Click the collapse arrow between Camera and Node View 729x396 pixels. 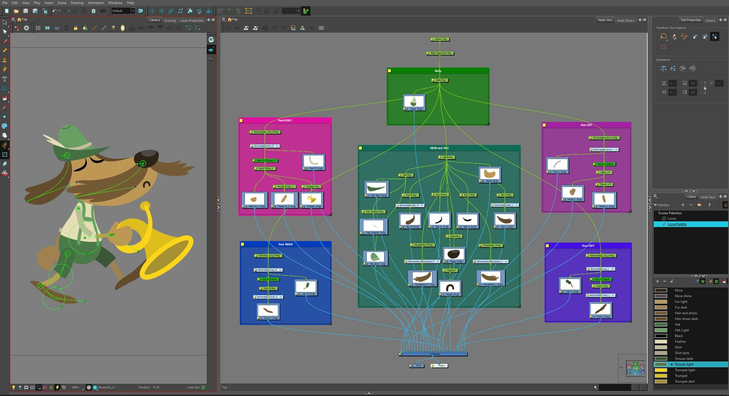[x=218, y=200]
